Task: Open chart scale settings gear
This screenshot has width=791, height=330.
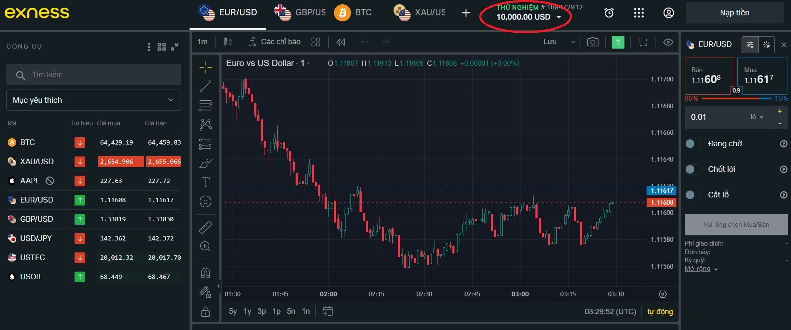Action: click(x=662, y=294)
